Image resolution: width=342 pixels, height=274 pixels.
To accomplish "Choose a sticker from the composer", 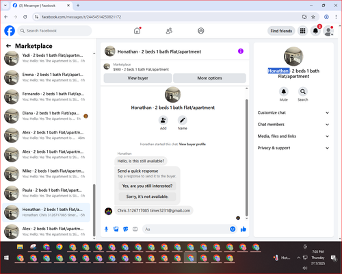I will point(126,229).
